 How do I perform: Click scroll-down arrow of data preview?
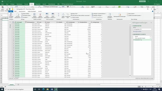[x=130, y=76]
